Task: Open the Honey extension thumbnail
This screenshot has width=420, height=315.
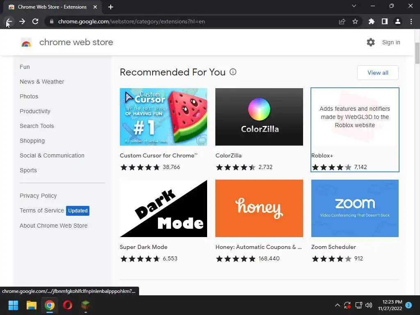Action: 259,208
